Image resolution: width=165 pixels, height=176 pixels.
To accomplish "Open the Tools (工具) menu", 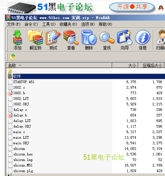I will click(x=49, y=24).
